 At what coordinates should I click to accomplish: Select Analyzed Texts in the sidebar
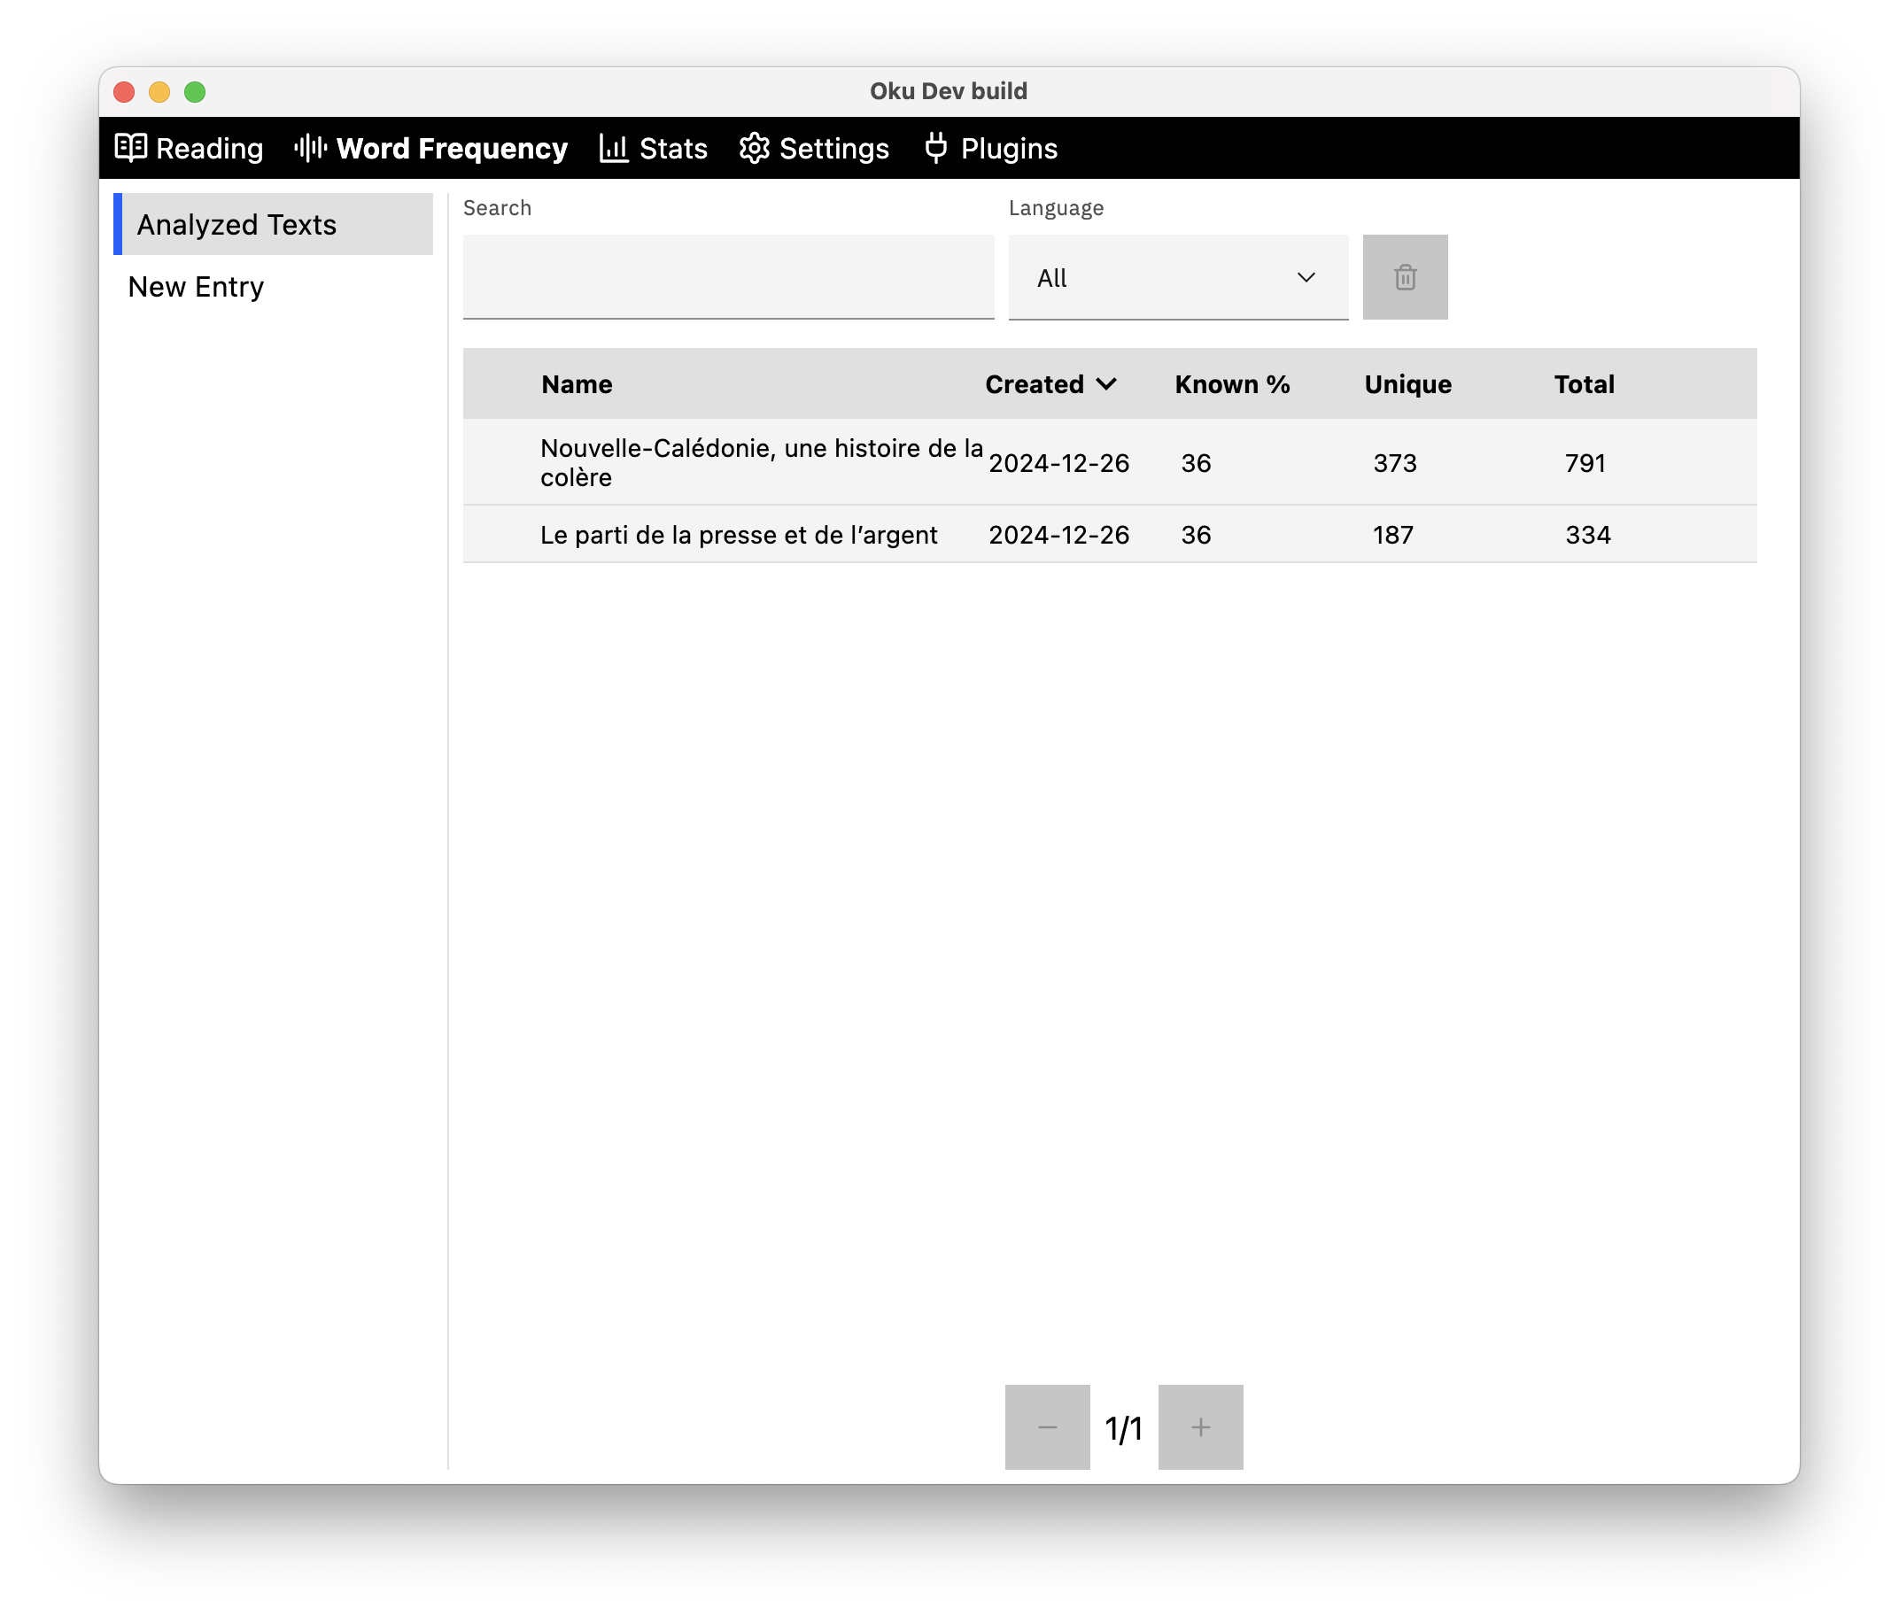(x=237, y=224)
